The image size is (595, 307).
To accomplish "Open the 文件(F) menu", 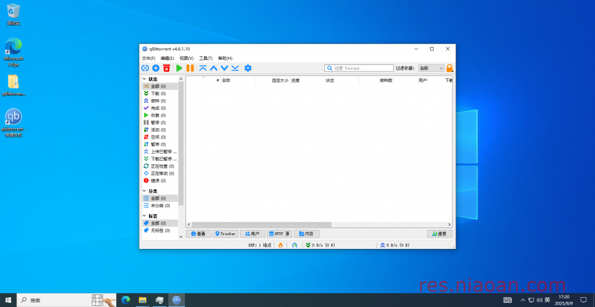I will pyautogui.click(x=148, y=59).
